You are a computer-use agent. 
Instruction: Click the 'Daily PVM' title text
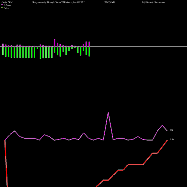pyautogui.click(x=7, y=2)
